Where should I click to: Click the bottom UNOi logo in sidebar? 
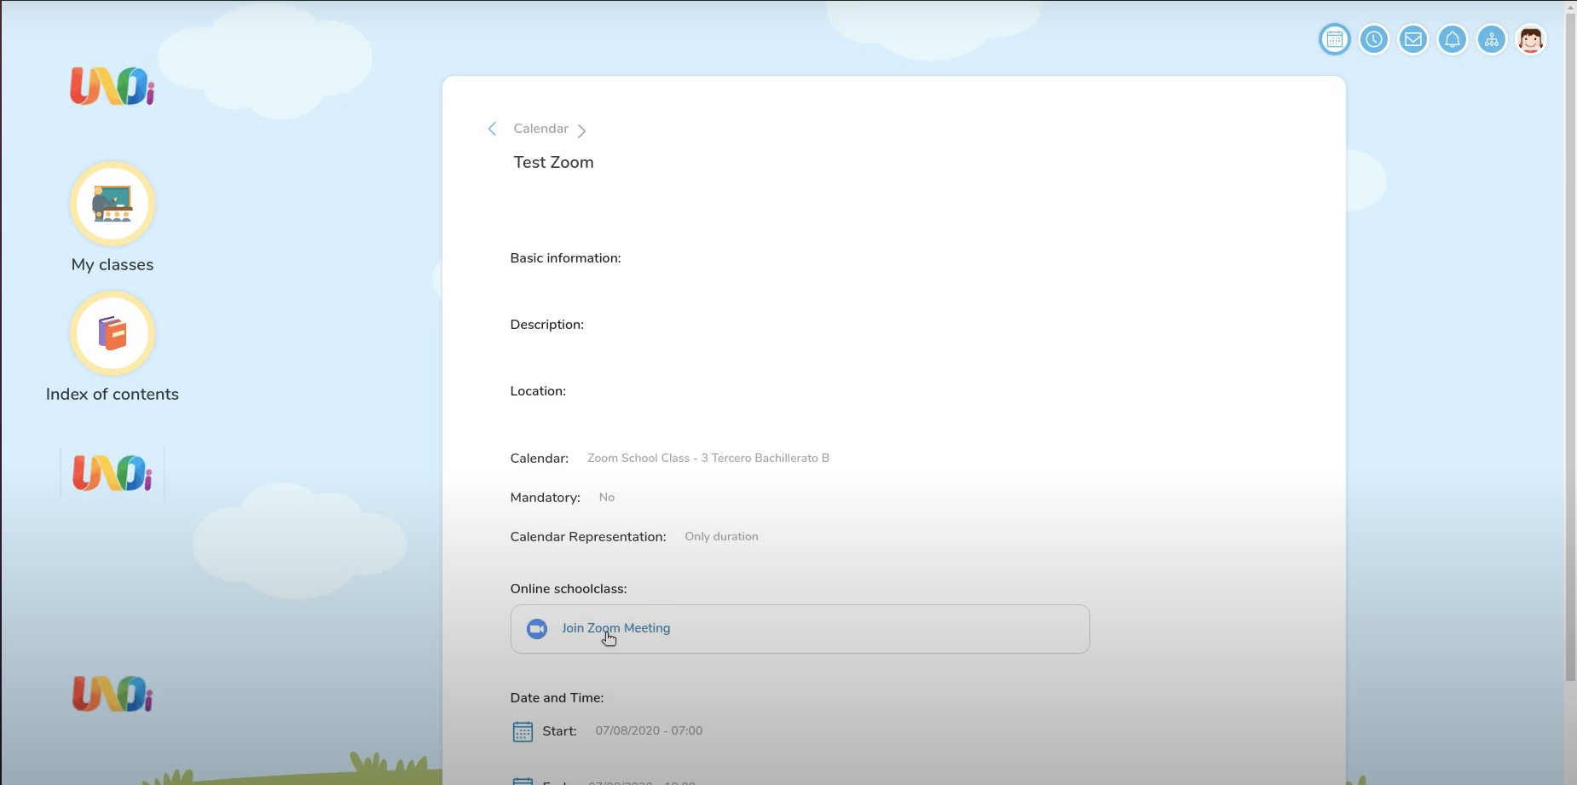(x=113, y=694)
